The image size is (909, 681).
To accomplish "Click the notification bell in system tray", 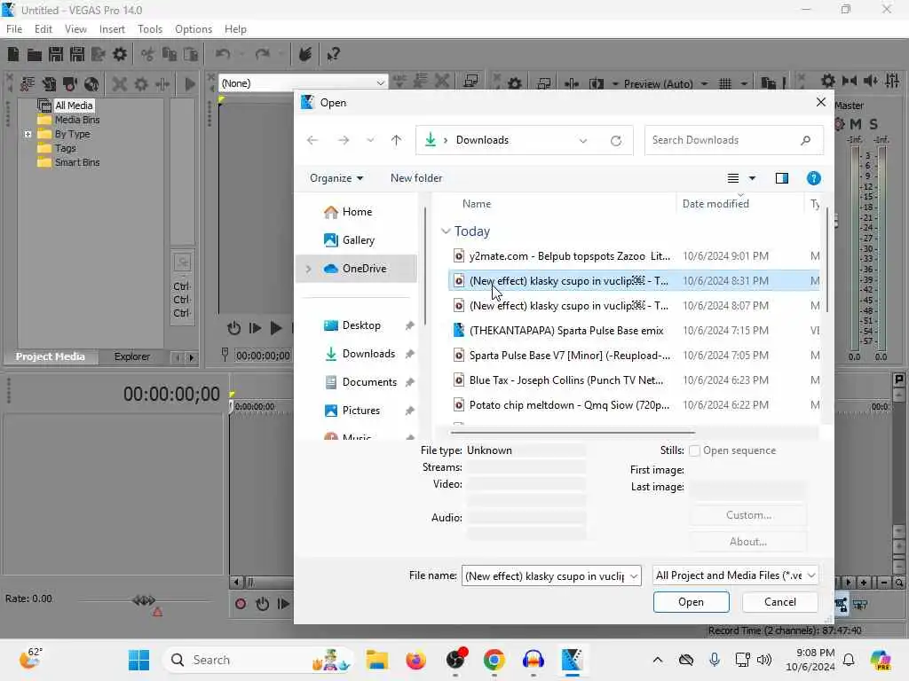I will tap(849, 660).
